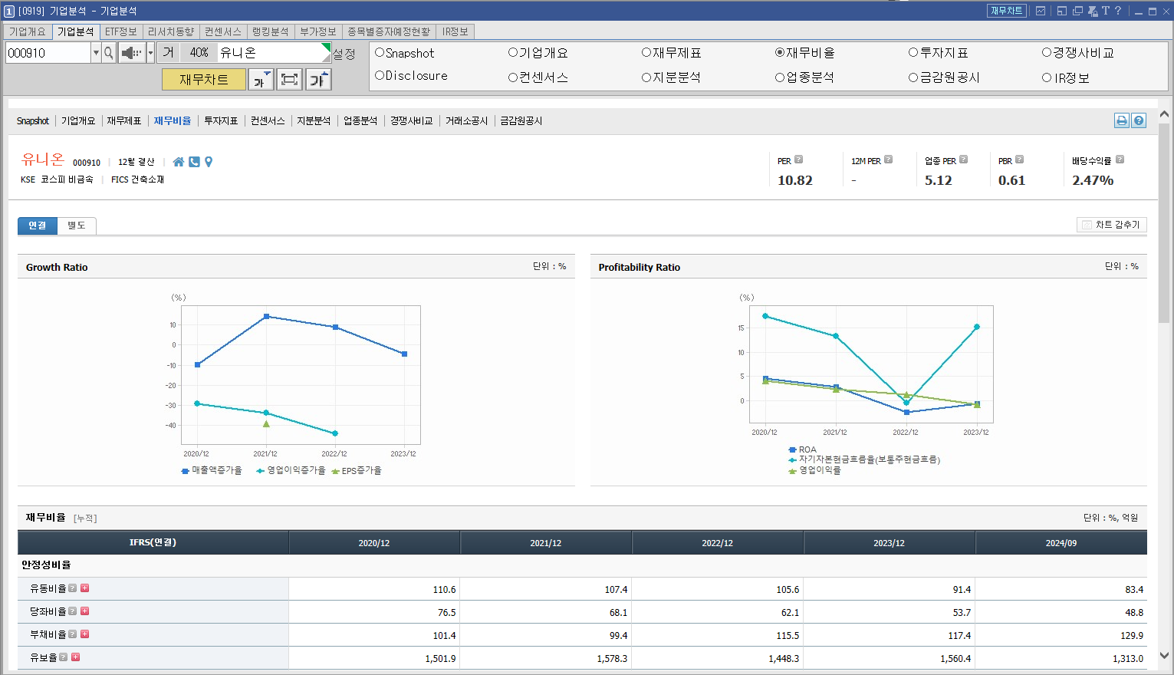Click help icon beside 당좌비율
Viewport: 1174px width, 675px height.
coord(72,611)
